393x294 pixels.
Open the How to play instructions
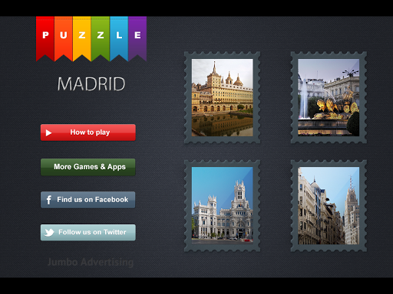pyautogui.click(x=88, y=132)
